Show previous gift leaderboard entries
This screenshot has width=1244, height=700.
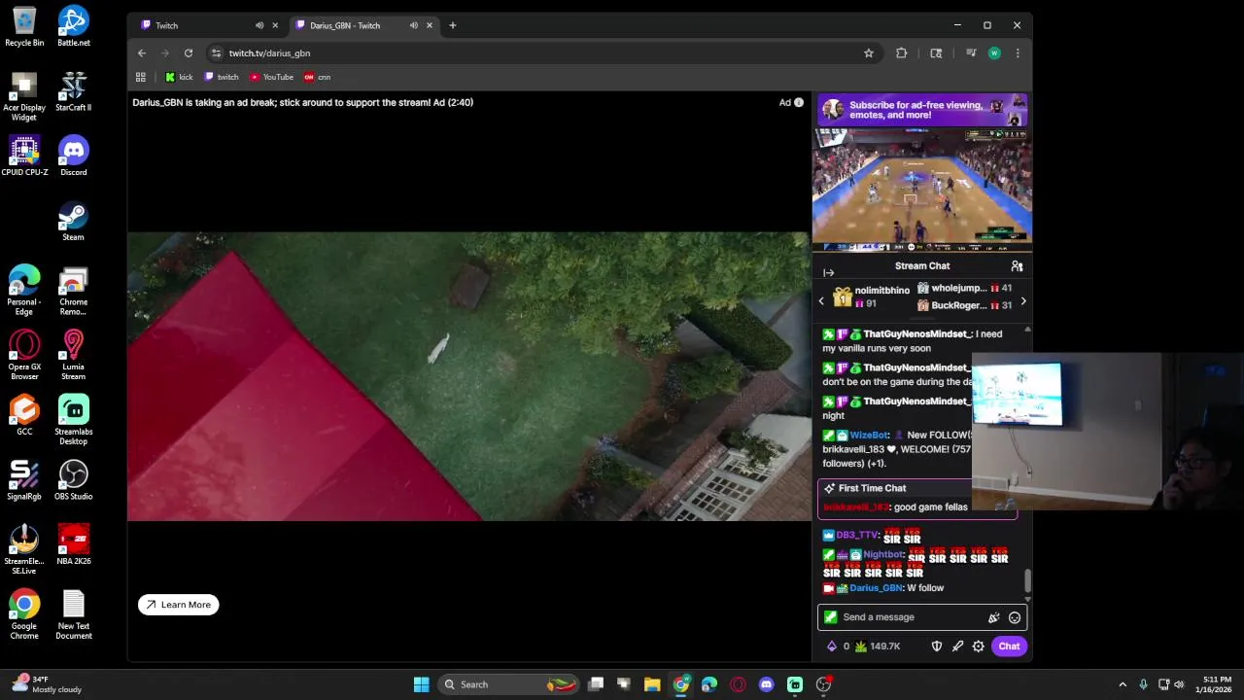pyautogui.click(x=821, y=301)
